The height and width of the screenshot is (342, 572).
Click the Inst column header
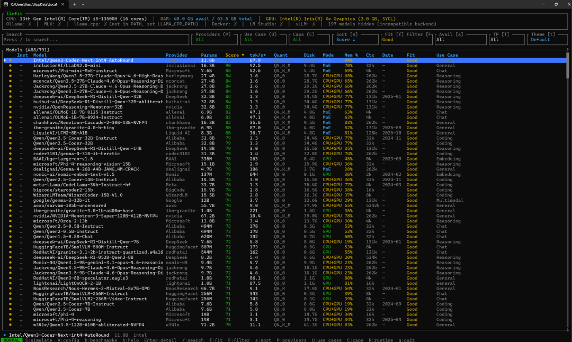22,55
